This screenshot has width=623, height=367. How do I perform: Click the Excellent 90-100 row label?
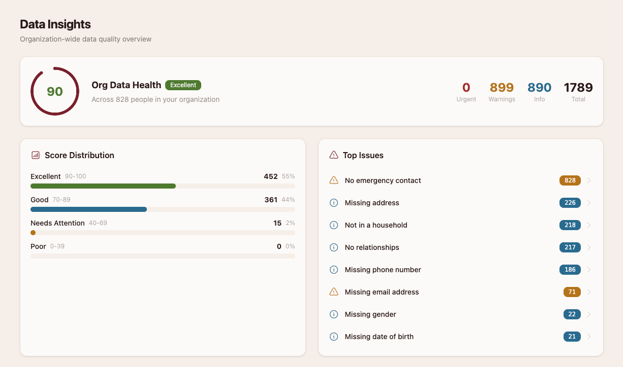(58, 176)
